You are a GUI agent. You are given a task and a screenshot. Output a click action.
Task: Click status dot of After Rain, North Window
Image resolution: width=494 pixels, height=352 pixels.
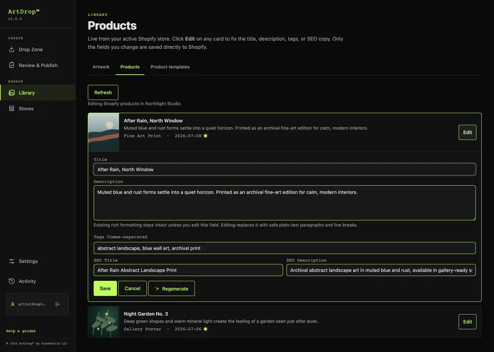205,136
